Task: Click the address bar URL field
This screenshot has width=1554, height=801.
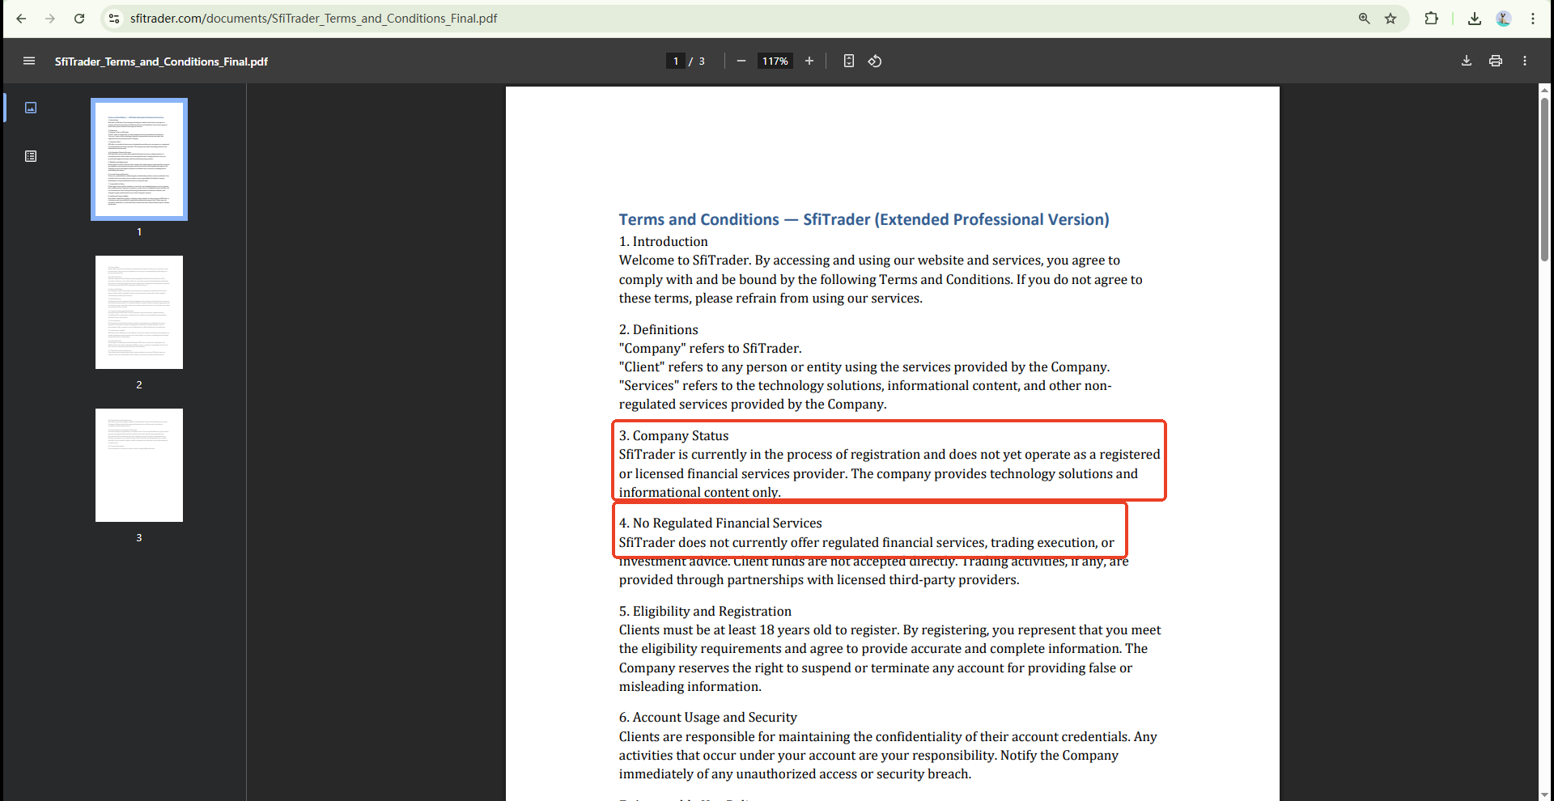Action: [728, 19]
